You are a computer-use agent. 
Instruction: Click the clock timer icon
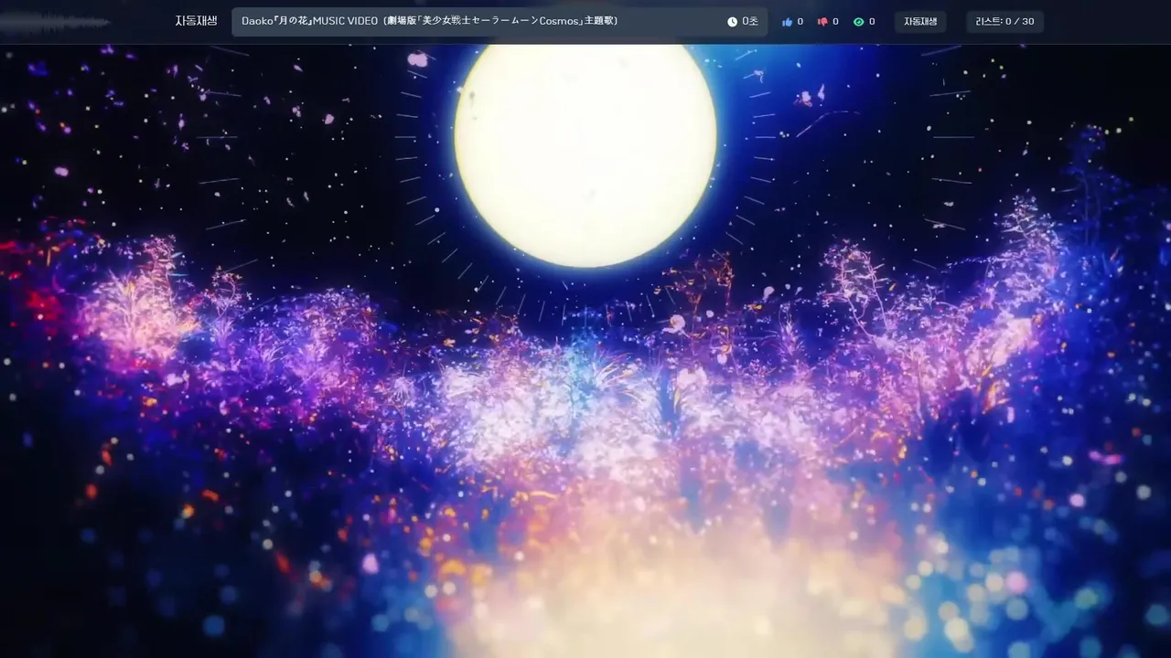pyautogui.click(x=732, y=22)
